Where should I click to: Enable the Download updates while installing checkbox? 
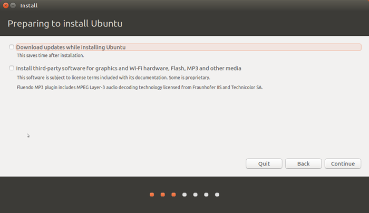(12, 47)
